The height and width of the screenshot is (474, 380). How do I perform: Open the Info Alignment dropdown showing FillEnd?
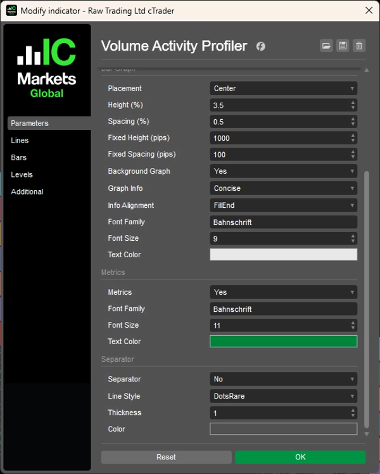click(x=283, y=205)
